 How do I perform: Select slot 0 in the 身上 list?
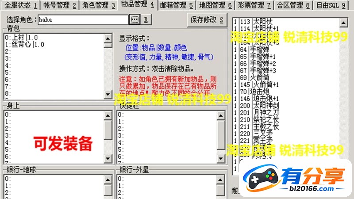pyautogui.click(x=54, y=115)
